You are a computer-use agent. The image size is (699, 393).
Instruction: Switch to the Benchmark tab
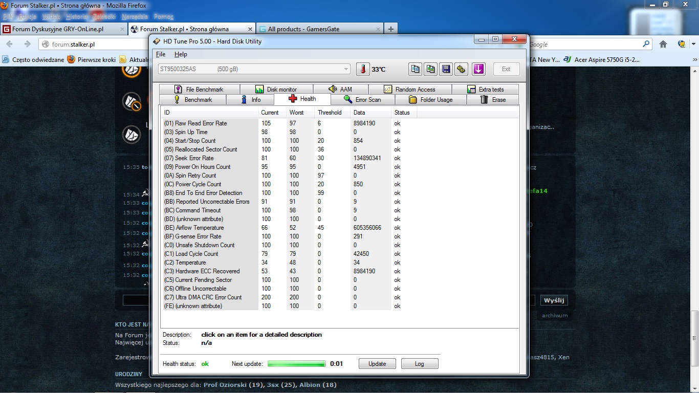click(x=192, y=100)
